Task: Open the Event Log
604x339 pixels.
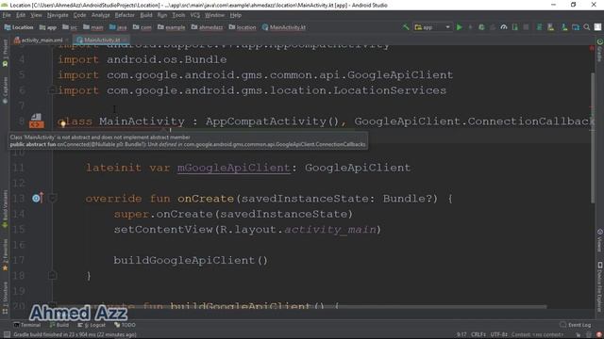Action: (x=575, y=325)
